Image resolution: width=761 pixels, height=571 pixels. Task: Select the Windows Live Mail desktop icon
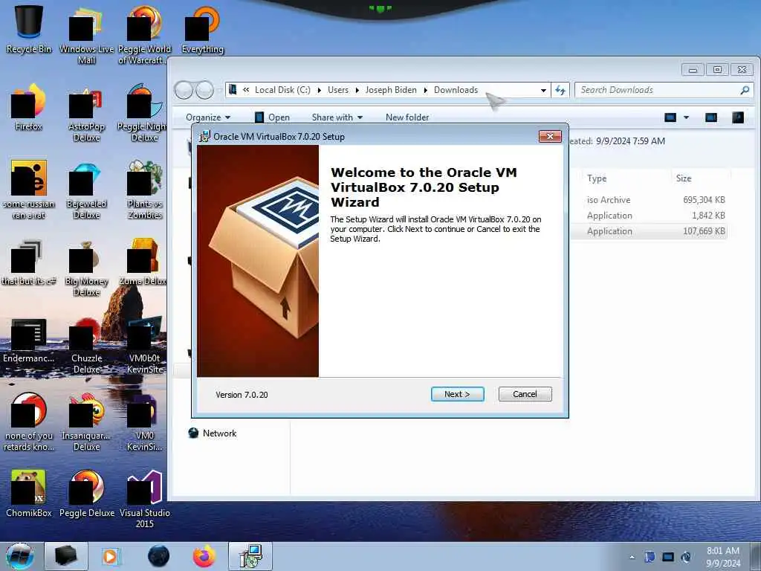point(86,35)
